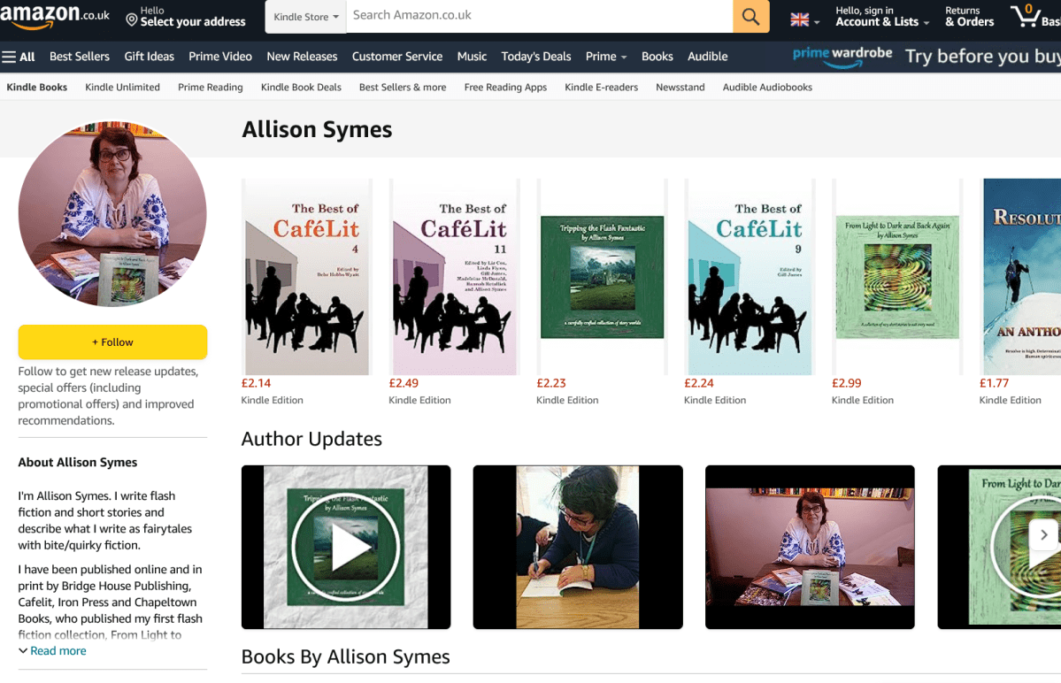Open the Audible Audiobooks subnav link
The image size is (1061, 683).
point(766,88)
